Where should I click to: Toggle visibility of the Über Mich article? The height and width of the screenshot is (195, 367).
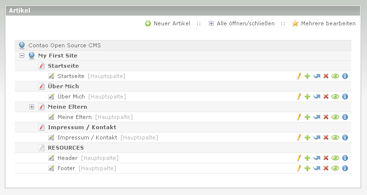pyautogui.click(x=335, y=97)
